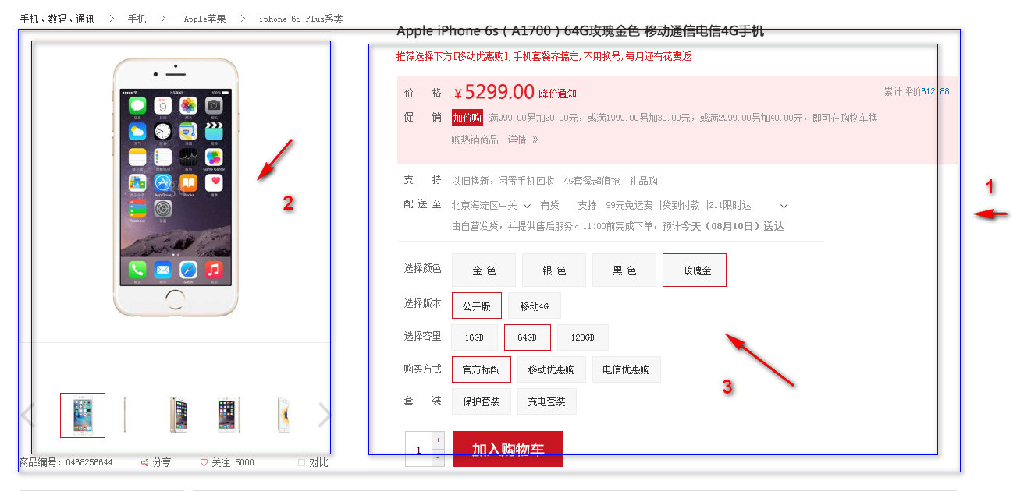Open the 手机 breadcrumb category
Viewport: 1013px width, 491px height.
point(137,19)
